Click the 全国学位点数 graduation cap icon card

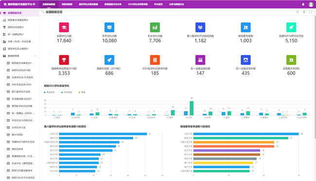64,27
